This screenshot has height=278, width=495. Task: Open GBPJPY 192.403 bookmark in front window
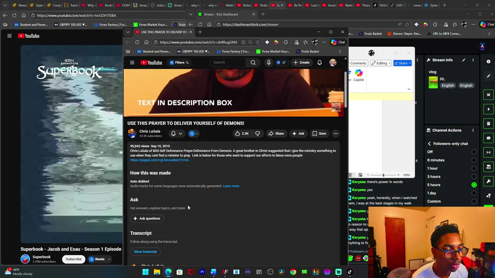(x=193, y=51)
